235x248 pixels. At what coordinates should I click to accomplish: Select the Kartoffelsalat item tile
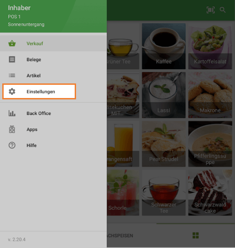(210, 46)
